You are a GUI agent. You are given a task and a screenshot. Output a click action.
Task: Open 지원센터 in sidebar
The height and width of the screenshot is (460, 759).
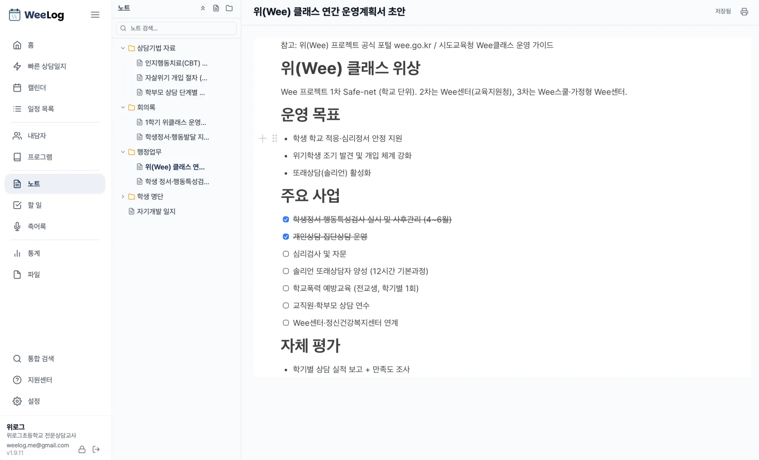(x=55, y=380)
